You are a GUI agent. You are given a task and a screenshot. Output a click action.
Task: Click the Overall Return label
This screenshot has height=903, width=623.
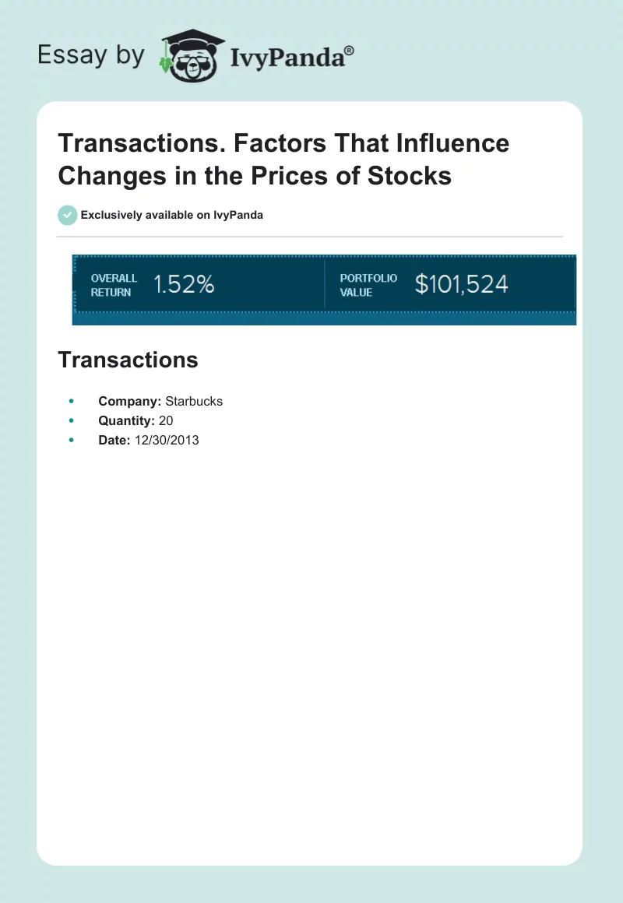tap(114, 285)
